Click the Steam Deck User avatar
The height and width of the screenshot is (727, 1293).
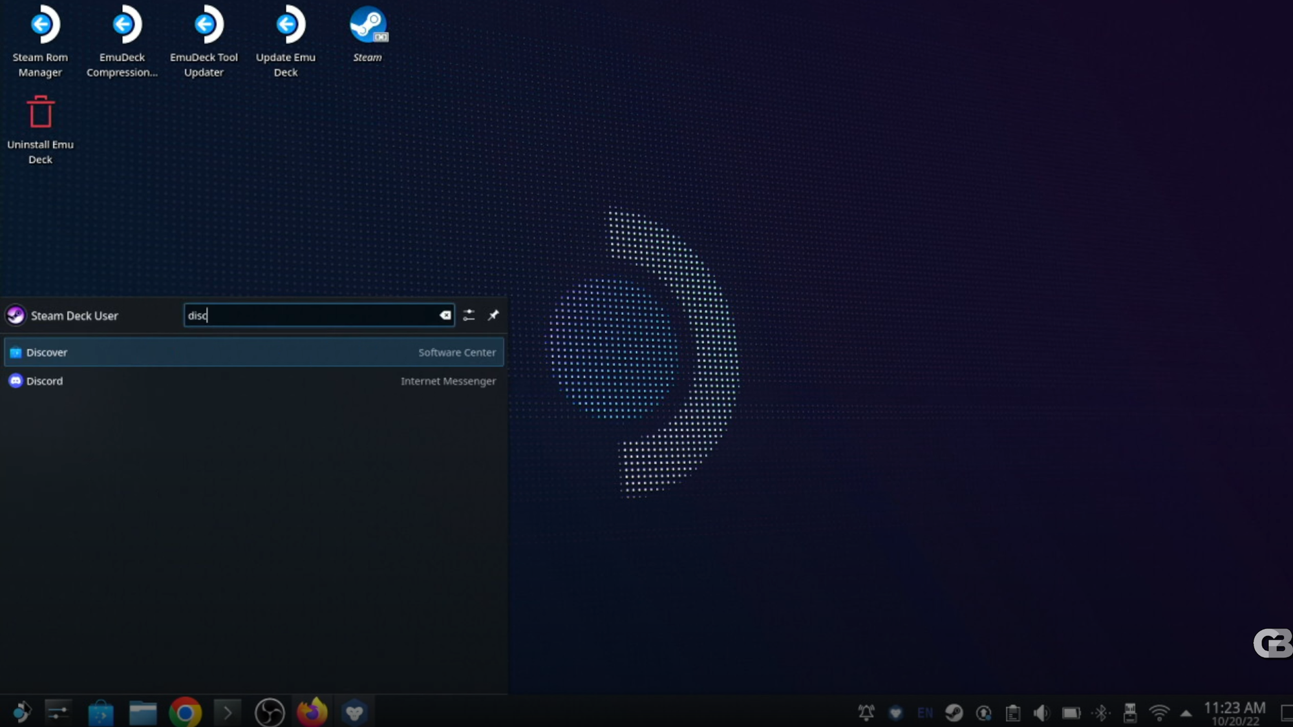pos(16,315)
